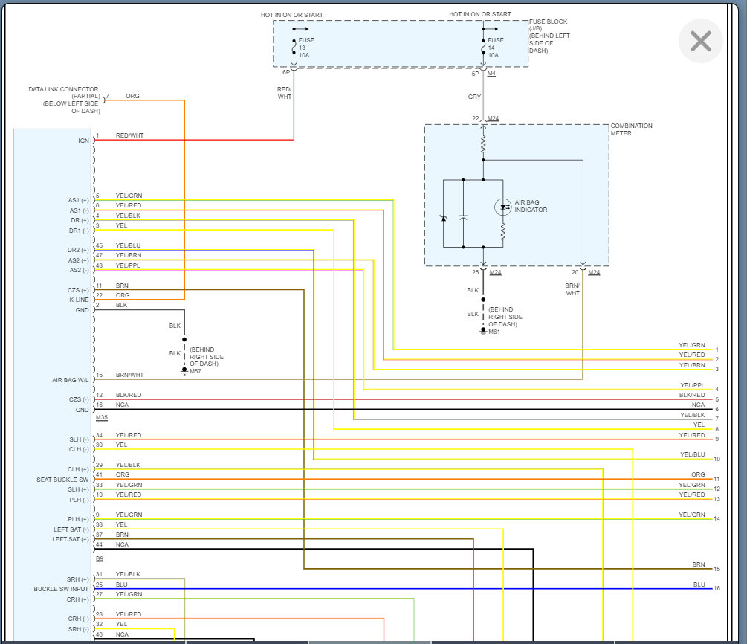Select the CRH (-) terminal label
The image size is (747, 644).
pyautogui.click(x=79, y=619)
